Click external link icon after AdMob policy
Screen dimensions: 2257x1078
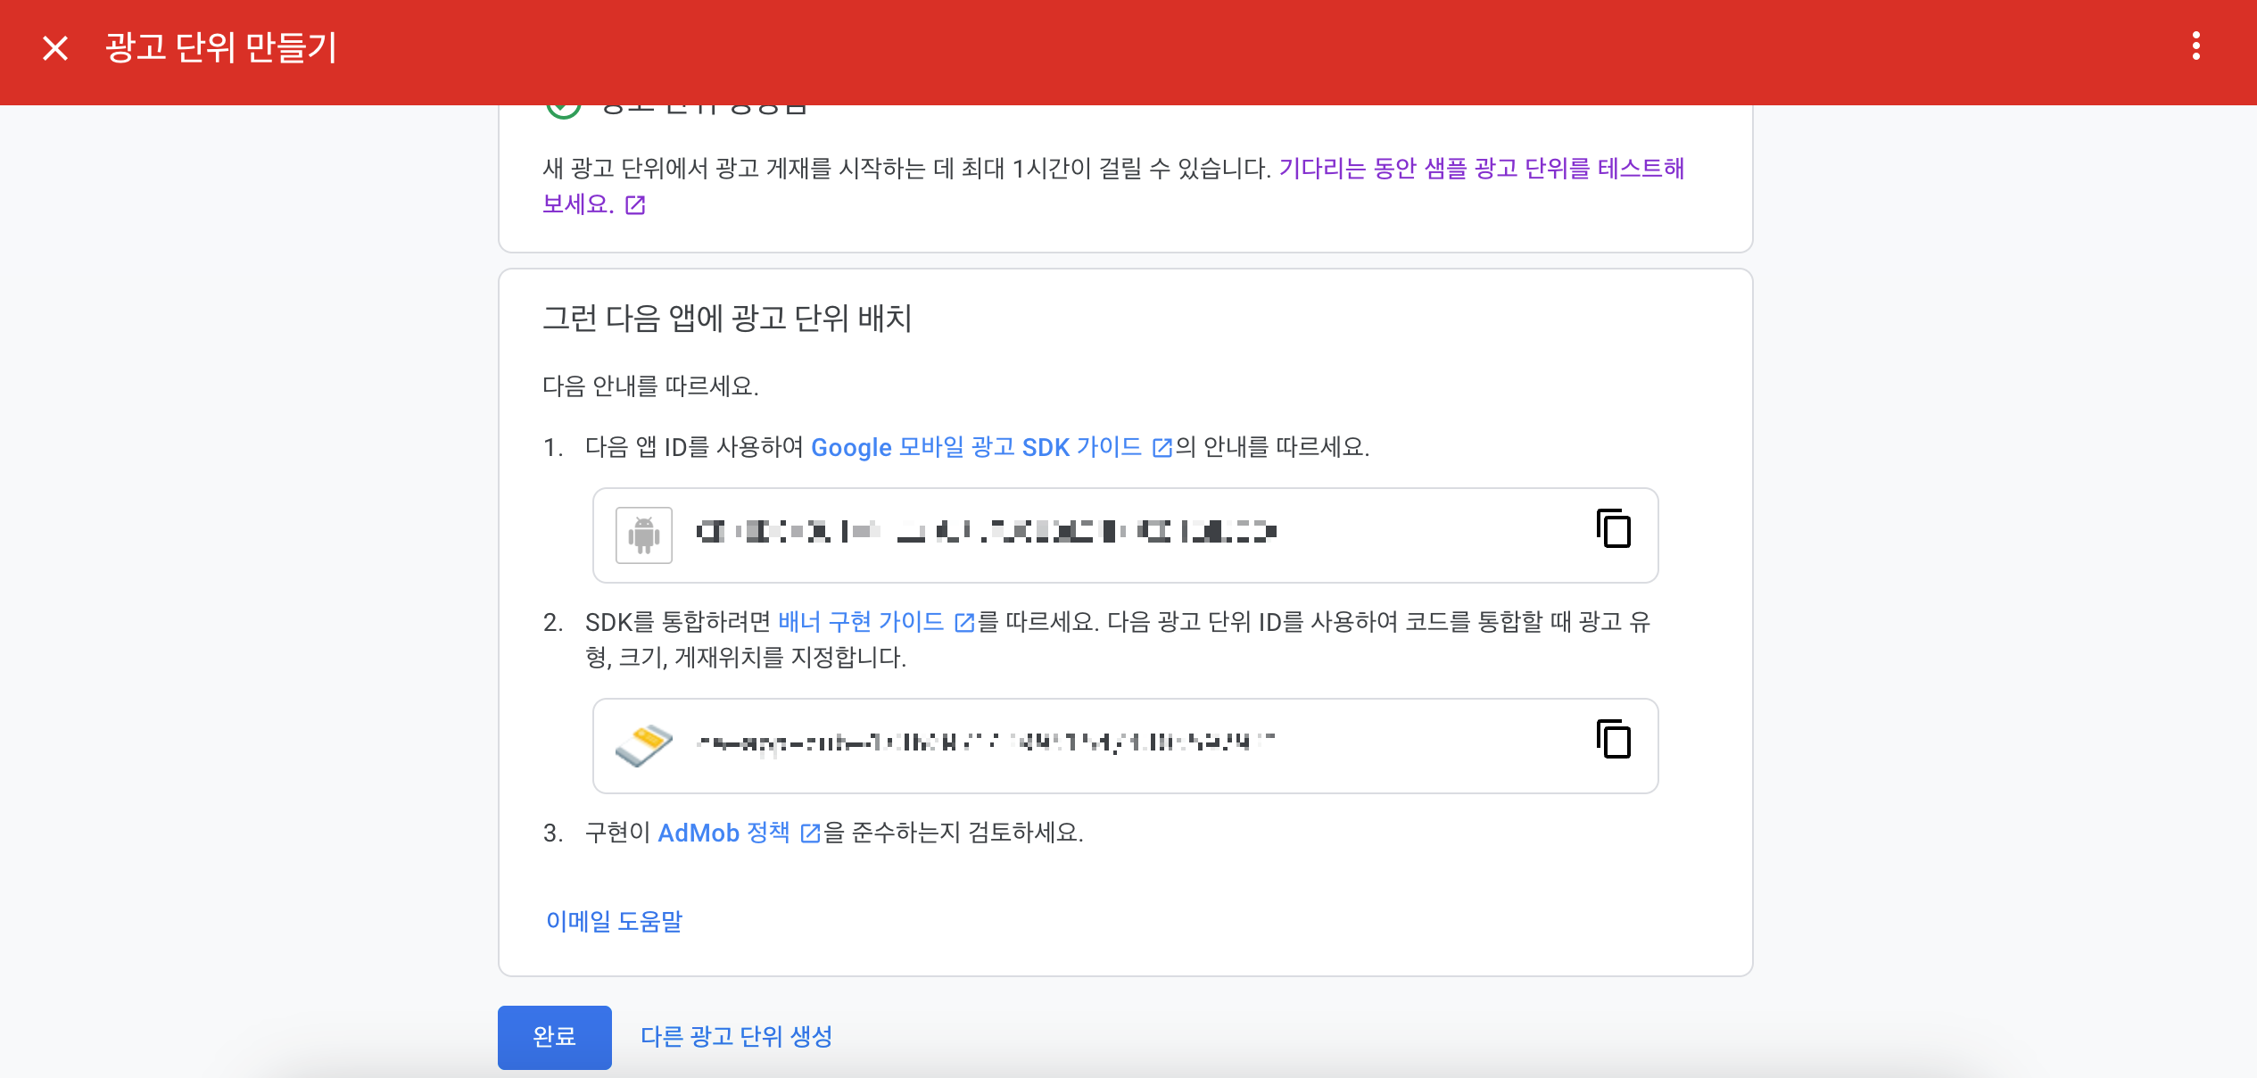[x=810, y=833]
